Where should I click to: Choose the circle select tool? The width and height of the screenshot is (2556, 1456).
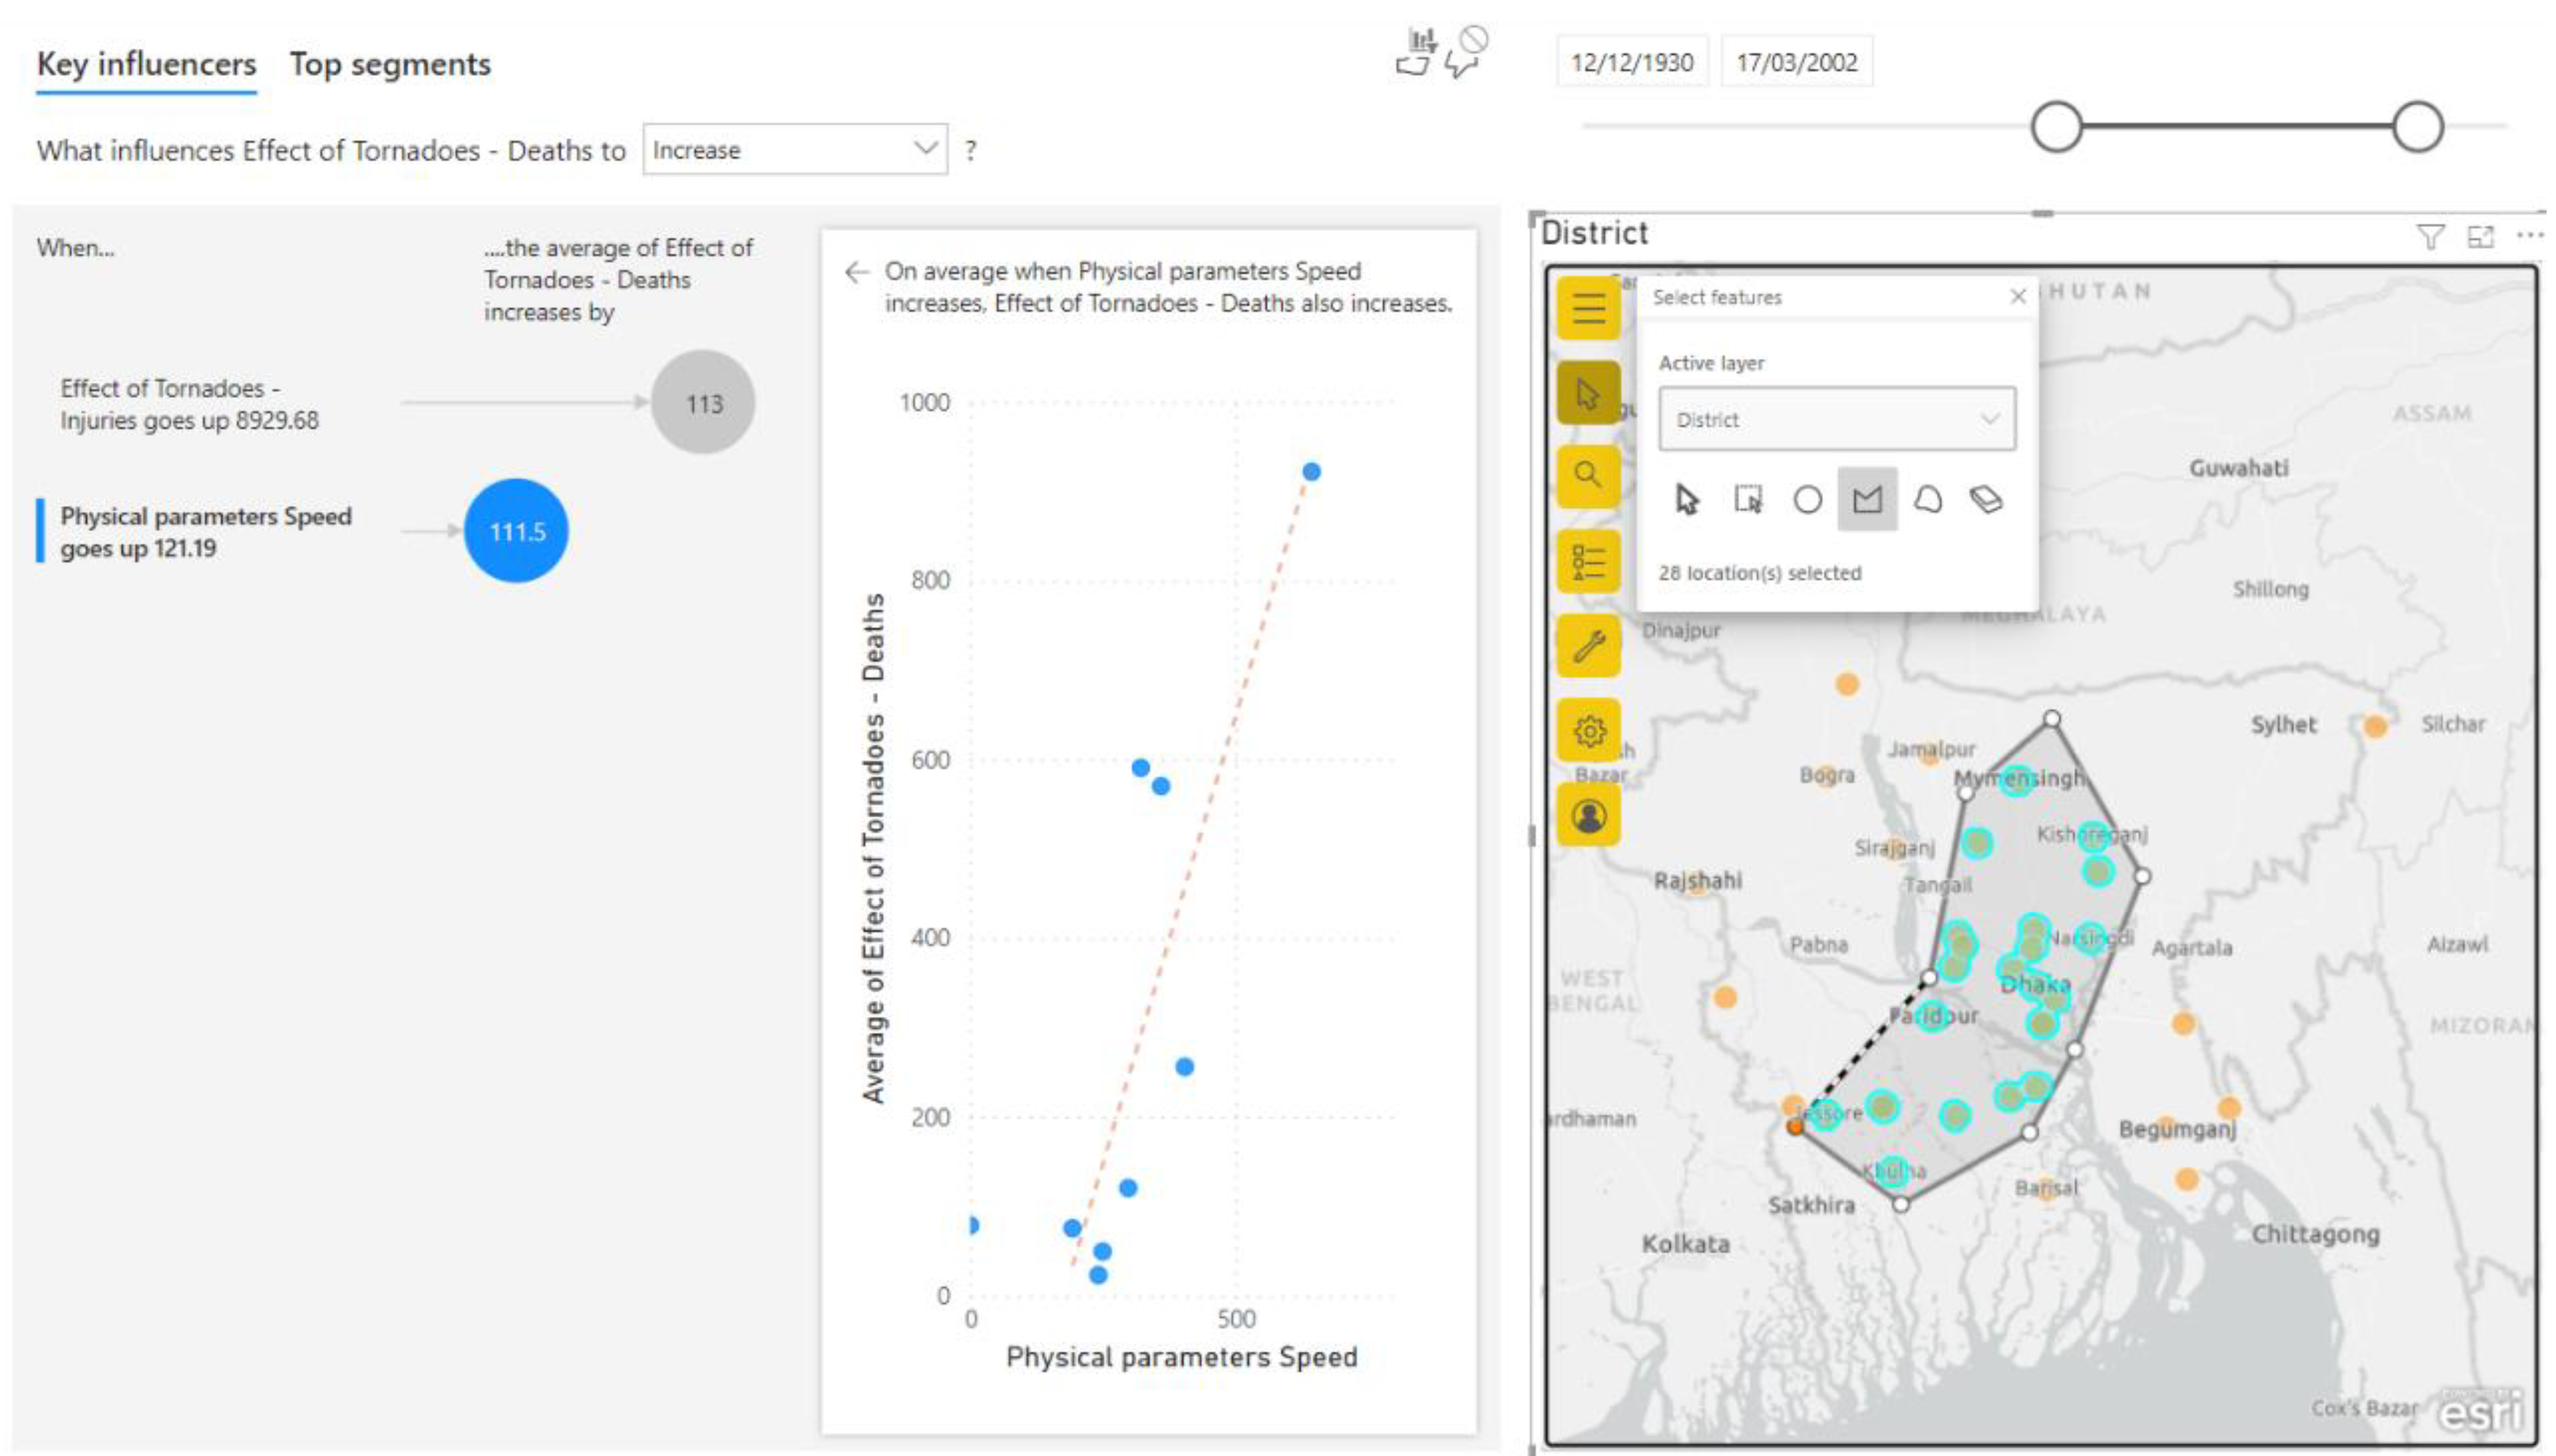tap(1807, 499)
